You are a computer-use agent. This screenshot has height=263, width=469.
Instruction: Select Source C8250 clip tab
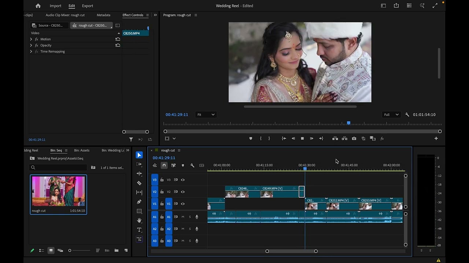49,25
